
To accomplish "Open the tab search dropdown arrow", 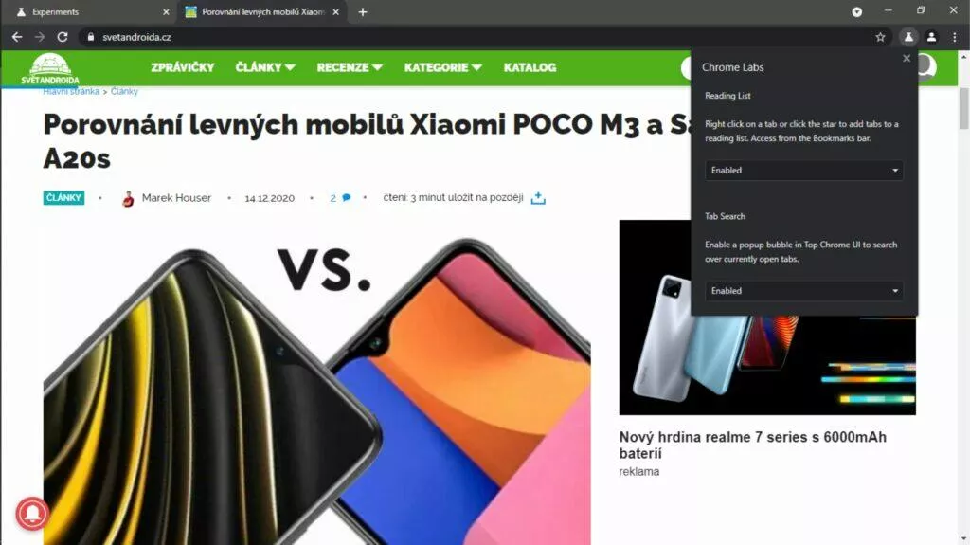I will click(856, 11).
